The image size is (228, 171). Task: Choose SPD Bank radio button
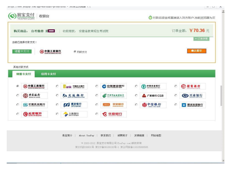(x=57, y=104)
